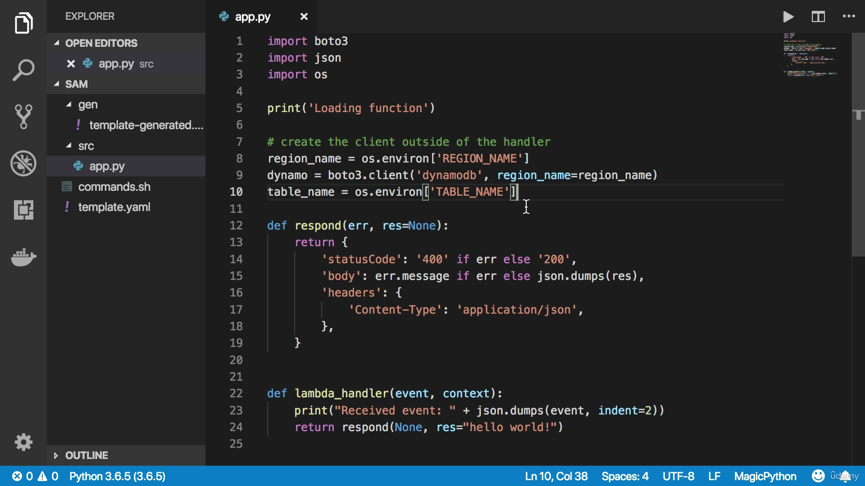This screenshot has width=865, height=486.
Task: Split the editor with split icon
Action: [818, 17]
